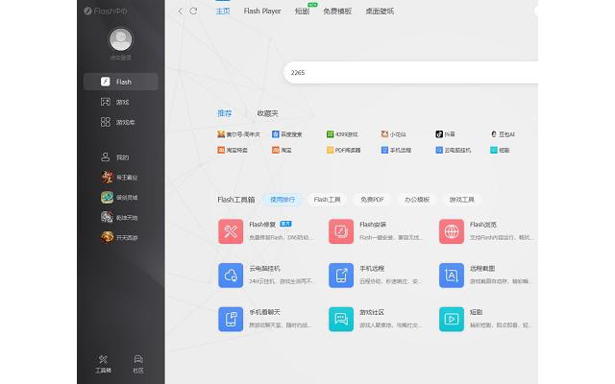Open the Flash section in the sidebar
615x384 pixels.
[121, 82]
